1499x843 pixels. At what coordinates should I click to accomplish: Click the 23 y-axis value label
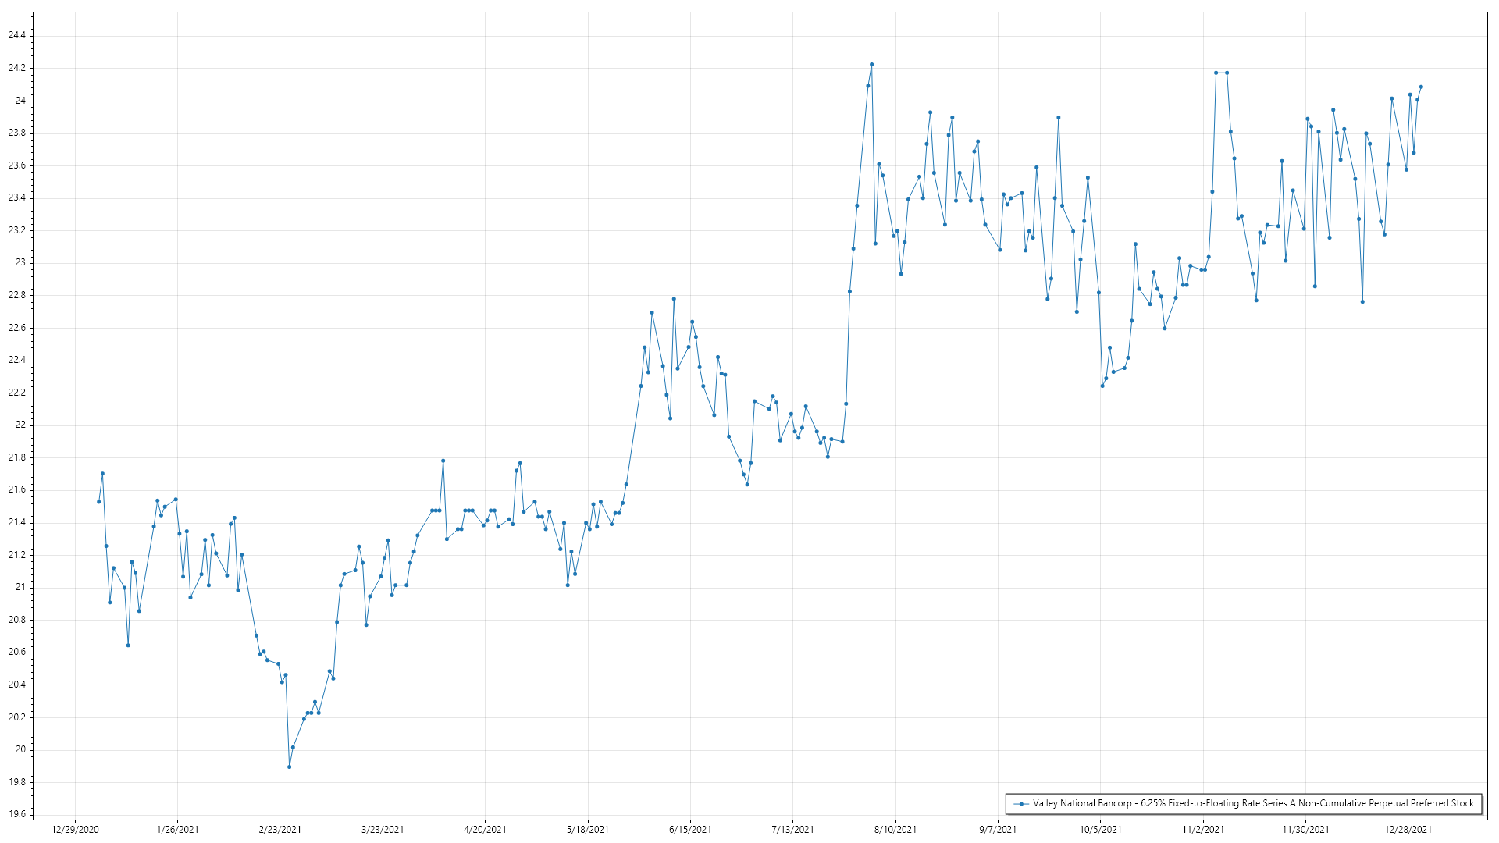[x=20, y=262]
